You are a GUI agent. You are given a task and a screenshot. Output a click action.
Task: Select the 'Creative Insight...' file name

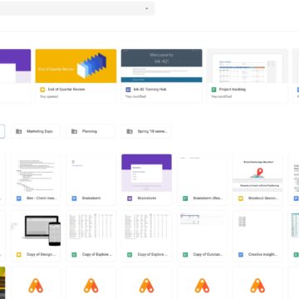[263, 254]
